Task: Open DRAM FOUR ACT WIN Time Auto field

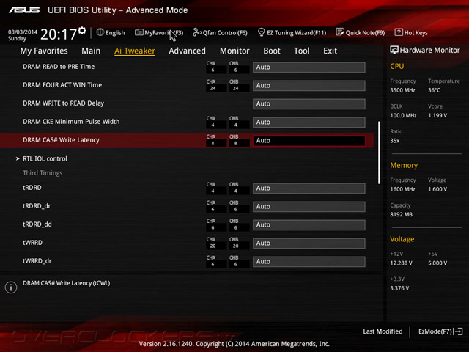Action: (x=309, y=86)
